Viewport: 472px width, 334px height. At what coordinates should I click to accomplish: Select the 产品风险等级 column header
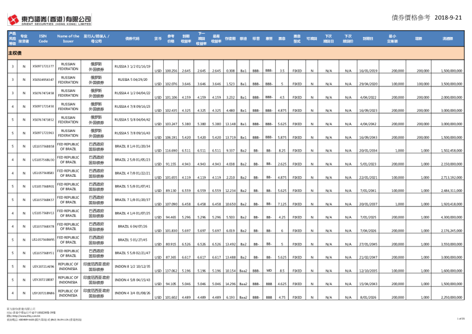point(12,39)
